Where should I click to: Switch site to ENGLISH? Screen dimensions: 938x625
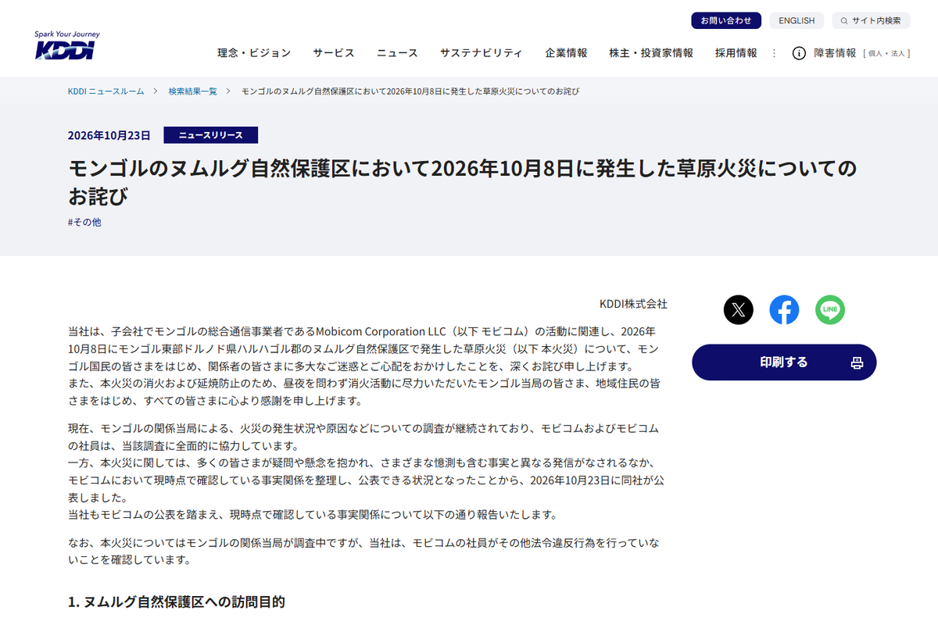coord(797,20)
